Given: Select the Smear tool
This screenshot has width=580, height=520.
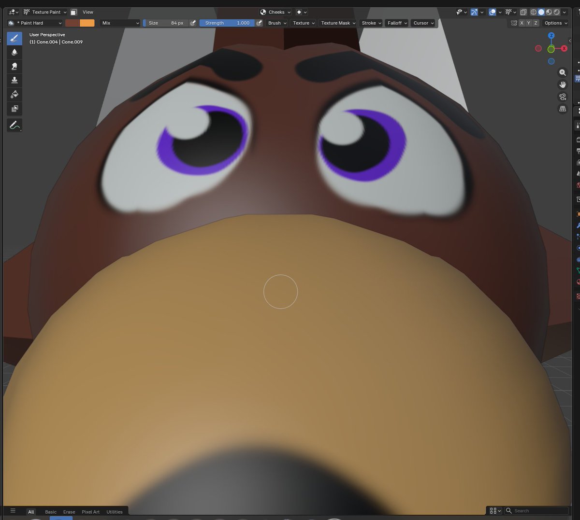Looking at the screenshot, I should [14, 66].
